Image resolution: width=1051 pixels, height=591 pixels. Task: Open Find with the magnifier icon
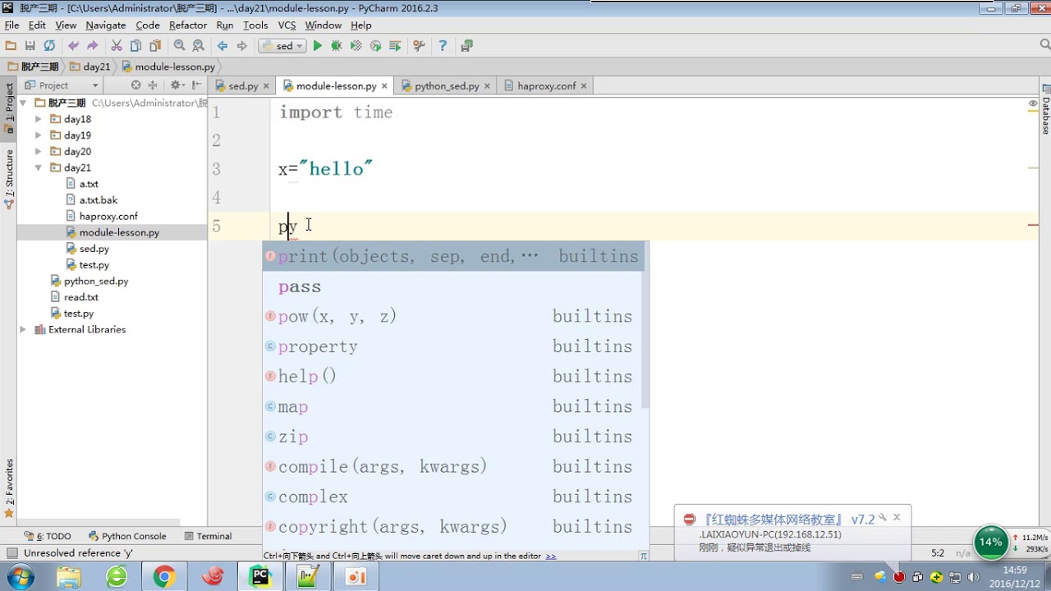[x=179, y=46]
